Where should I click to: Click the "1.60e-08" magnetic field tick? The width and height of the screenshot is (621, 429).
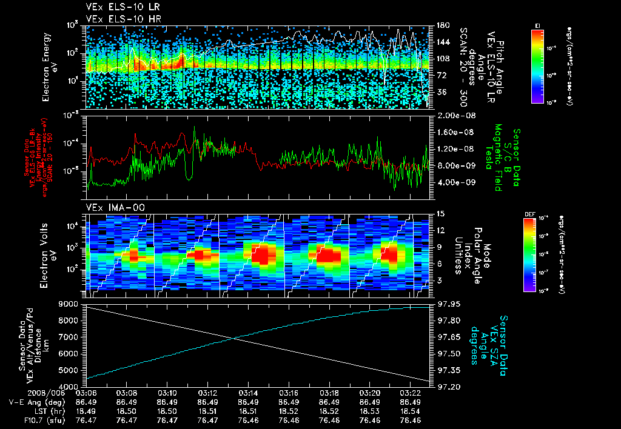click(456, 132)
